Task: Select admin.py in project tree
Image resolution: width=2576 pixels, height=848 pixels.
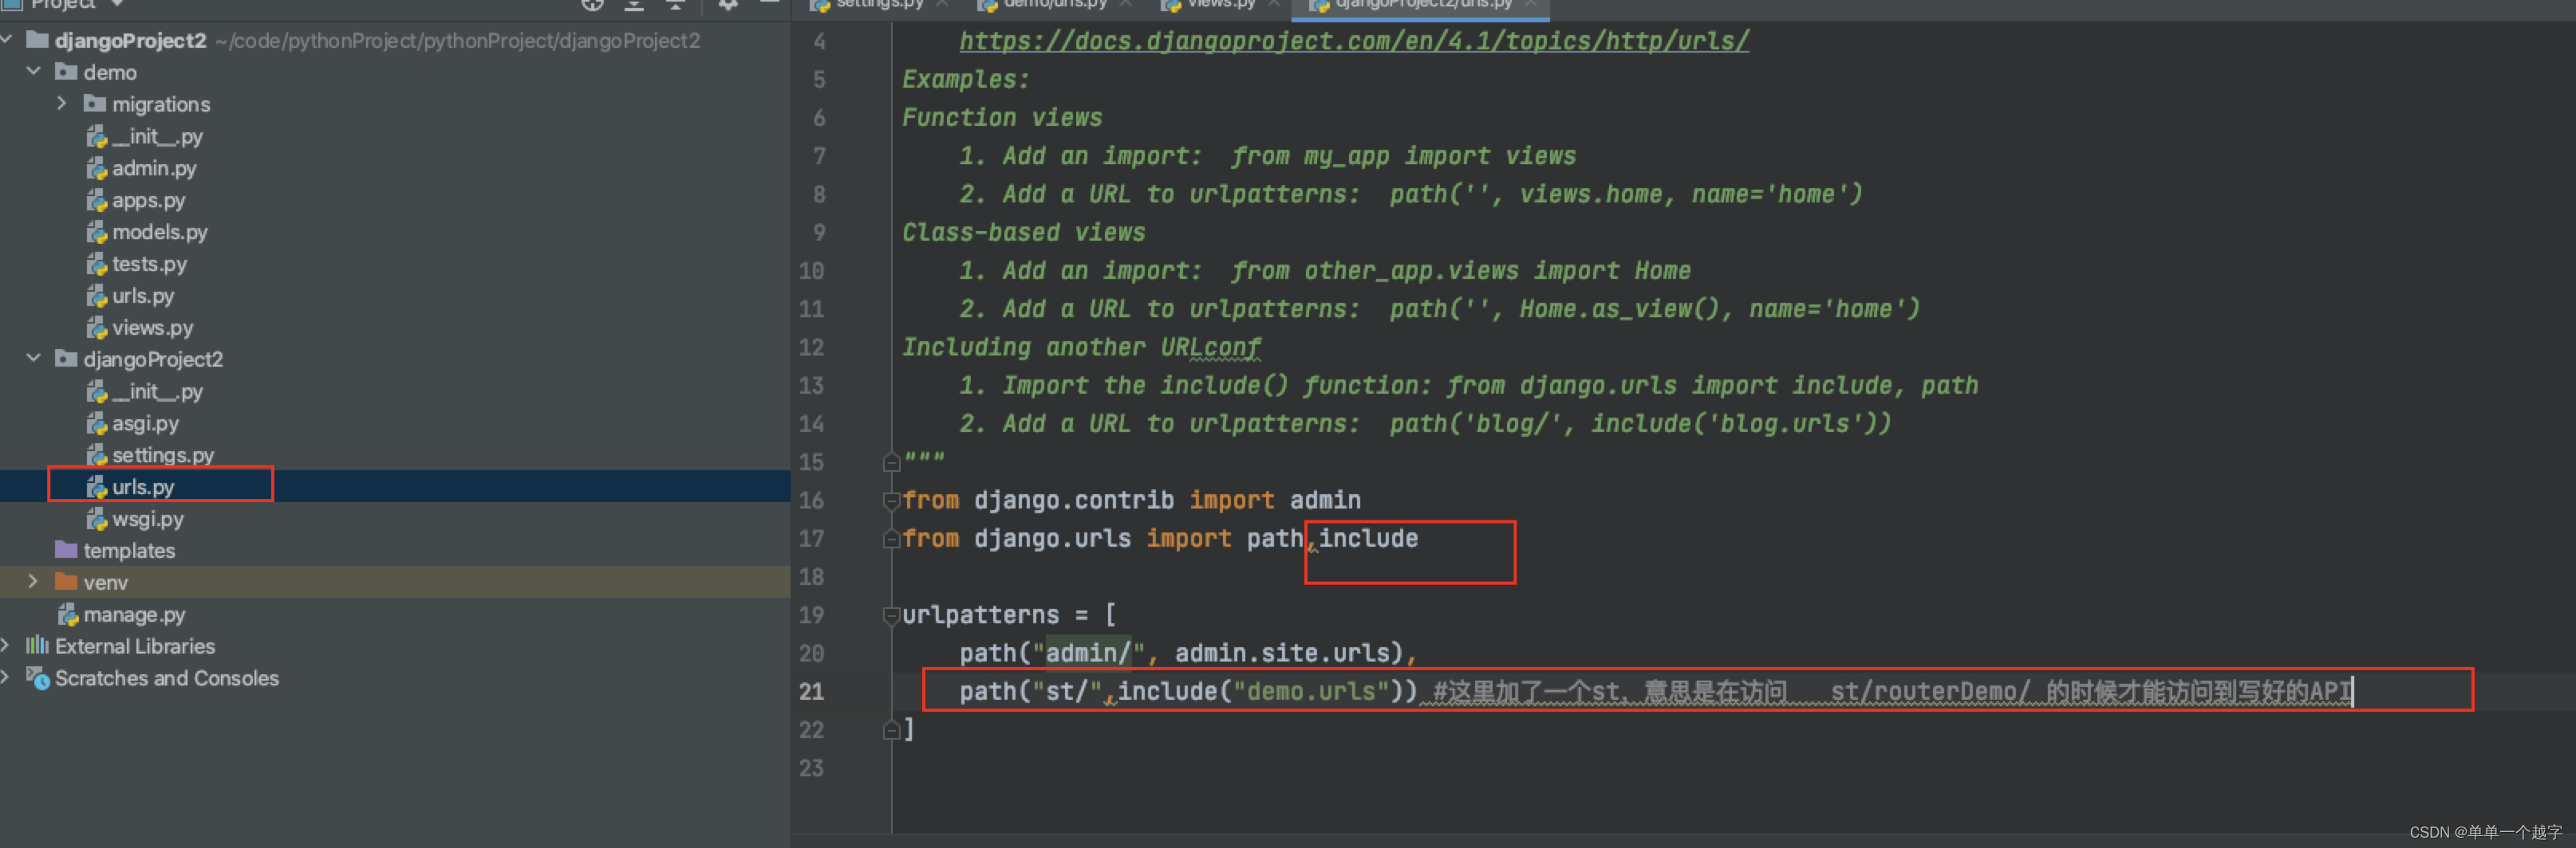Action: [154, 168]
